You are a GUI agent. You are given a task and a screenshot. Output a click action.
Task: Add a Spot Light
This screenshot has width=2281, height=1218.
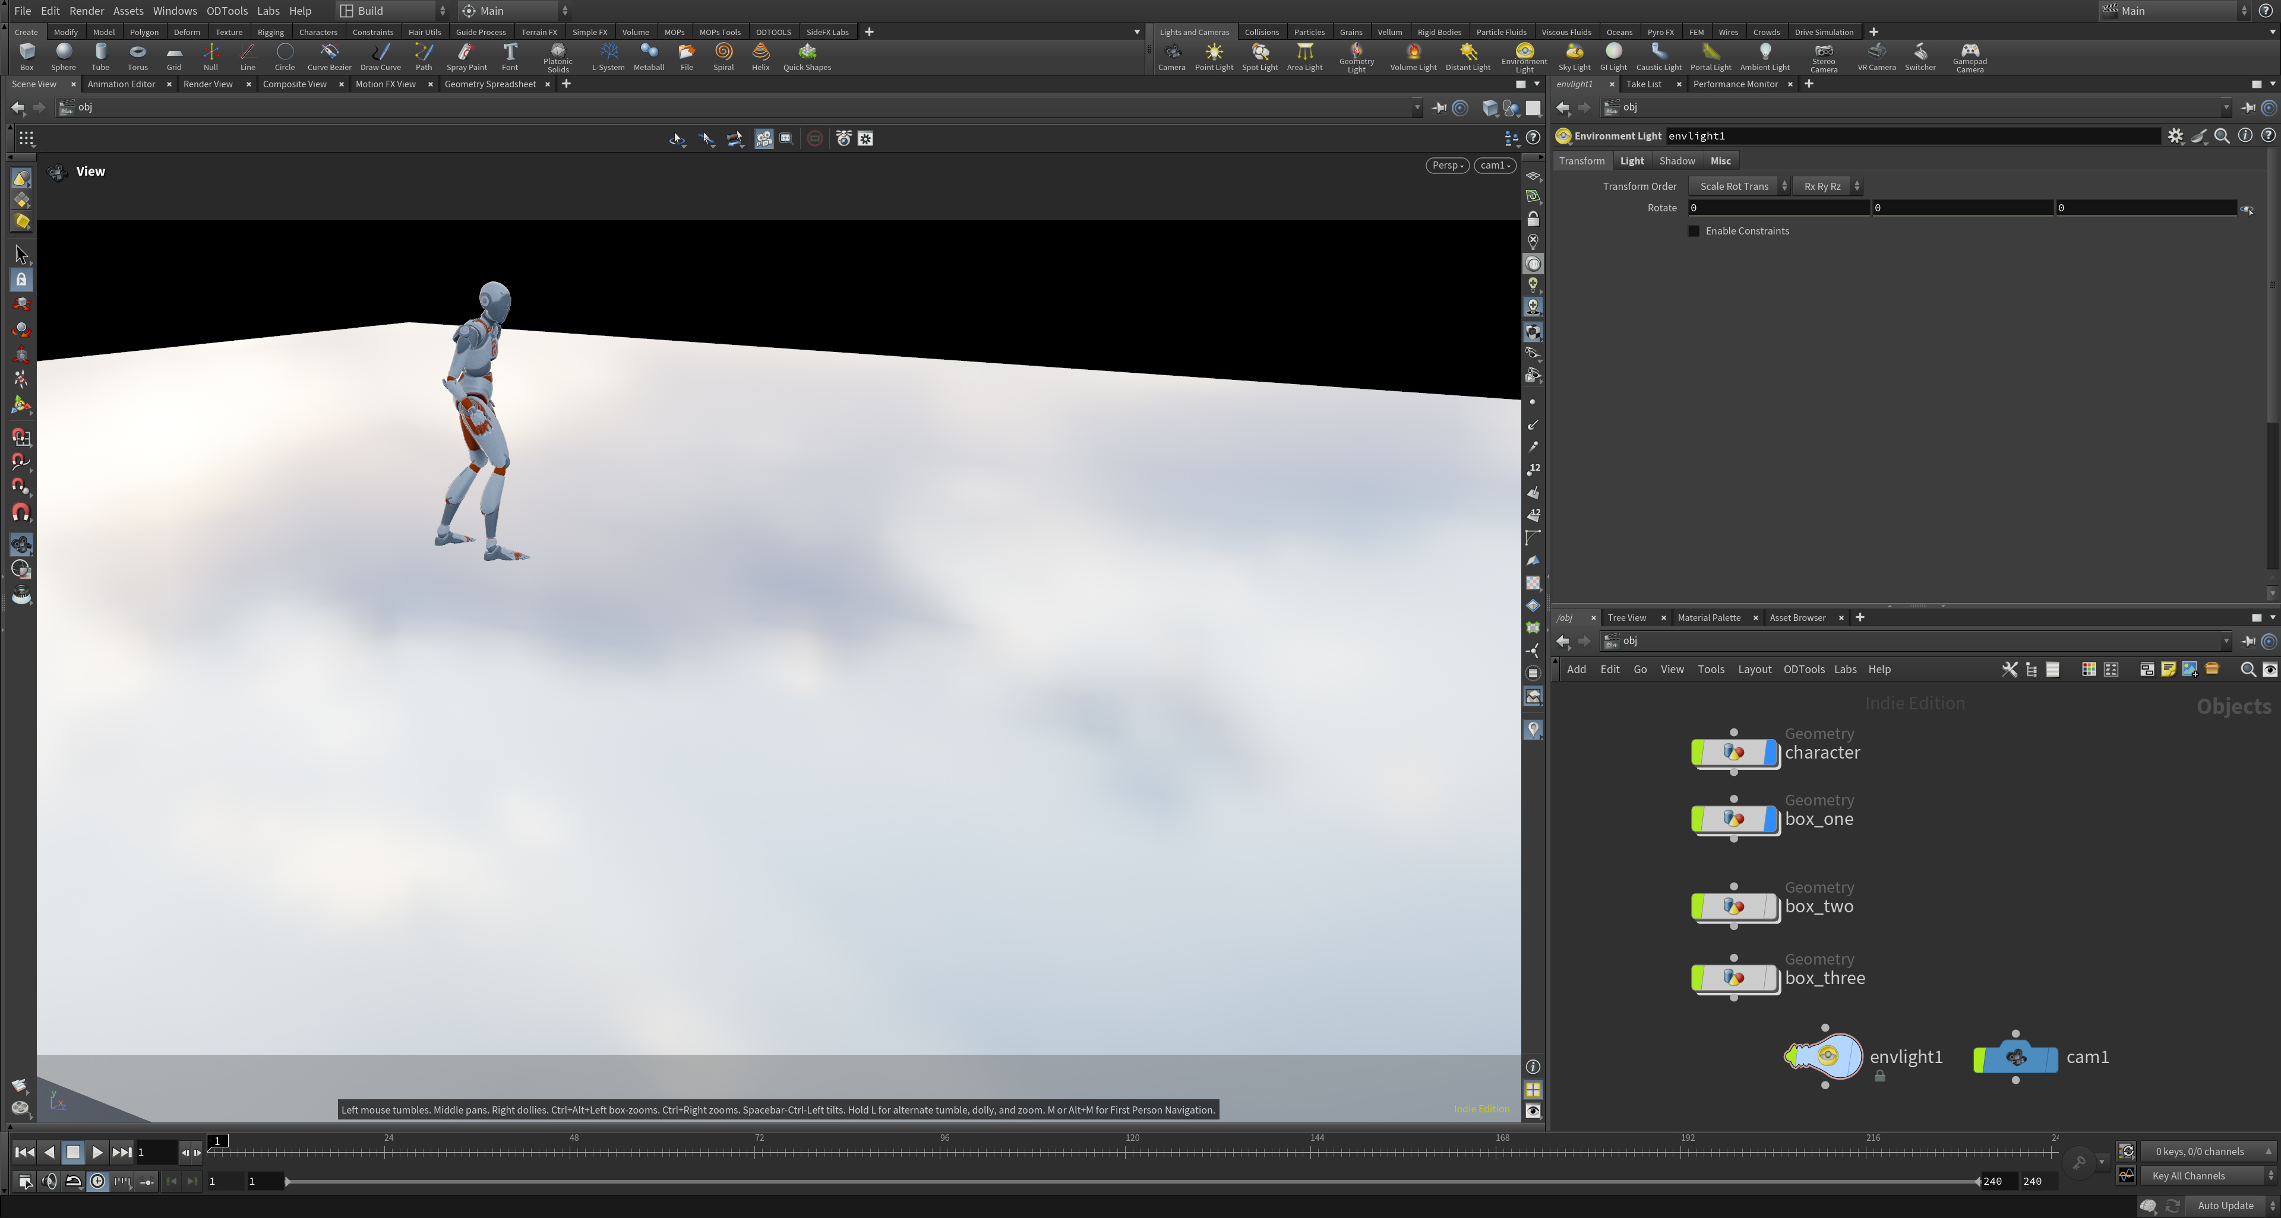pyautogui.click(x=1259, y=56)
